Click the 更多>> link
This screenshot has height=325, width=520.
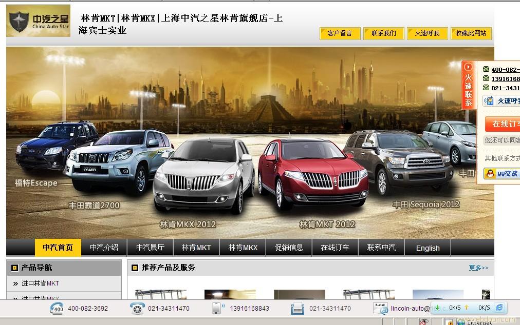478,268
